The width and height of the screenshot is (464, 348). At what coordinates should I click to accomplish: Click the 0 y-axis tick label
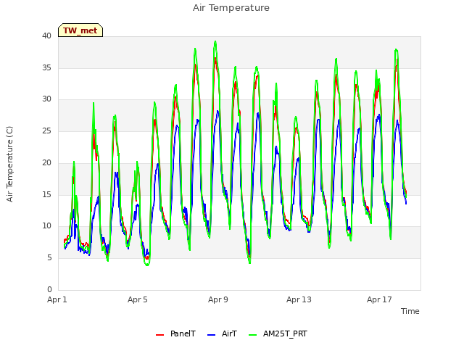point(49,289)
